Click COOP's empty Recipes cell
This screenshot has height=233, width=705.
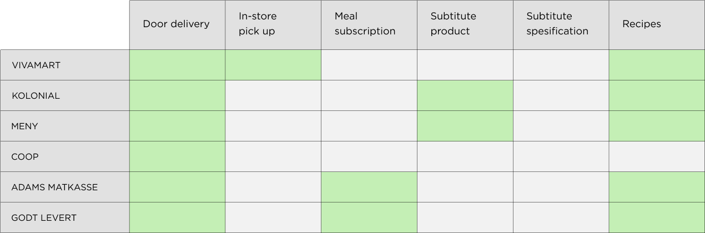click(x=657, y=156)
